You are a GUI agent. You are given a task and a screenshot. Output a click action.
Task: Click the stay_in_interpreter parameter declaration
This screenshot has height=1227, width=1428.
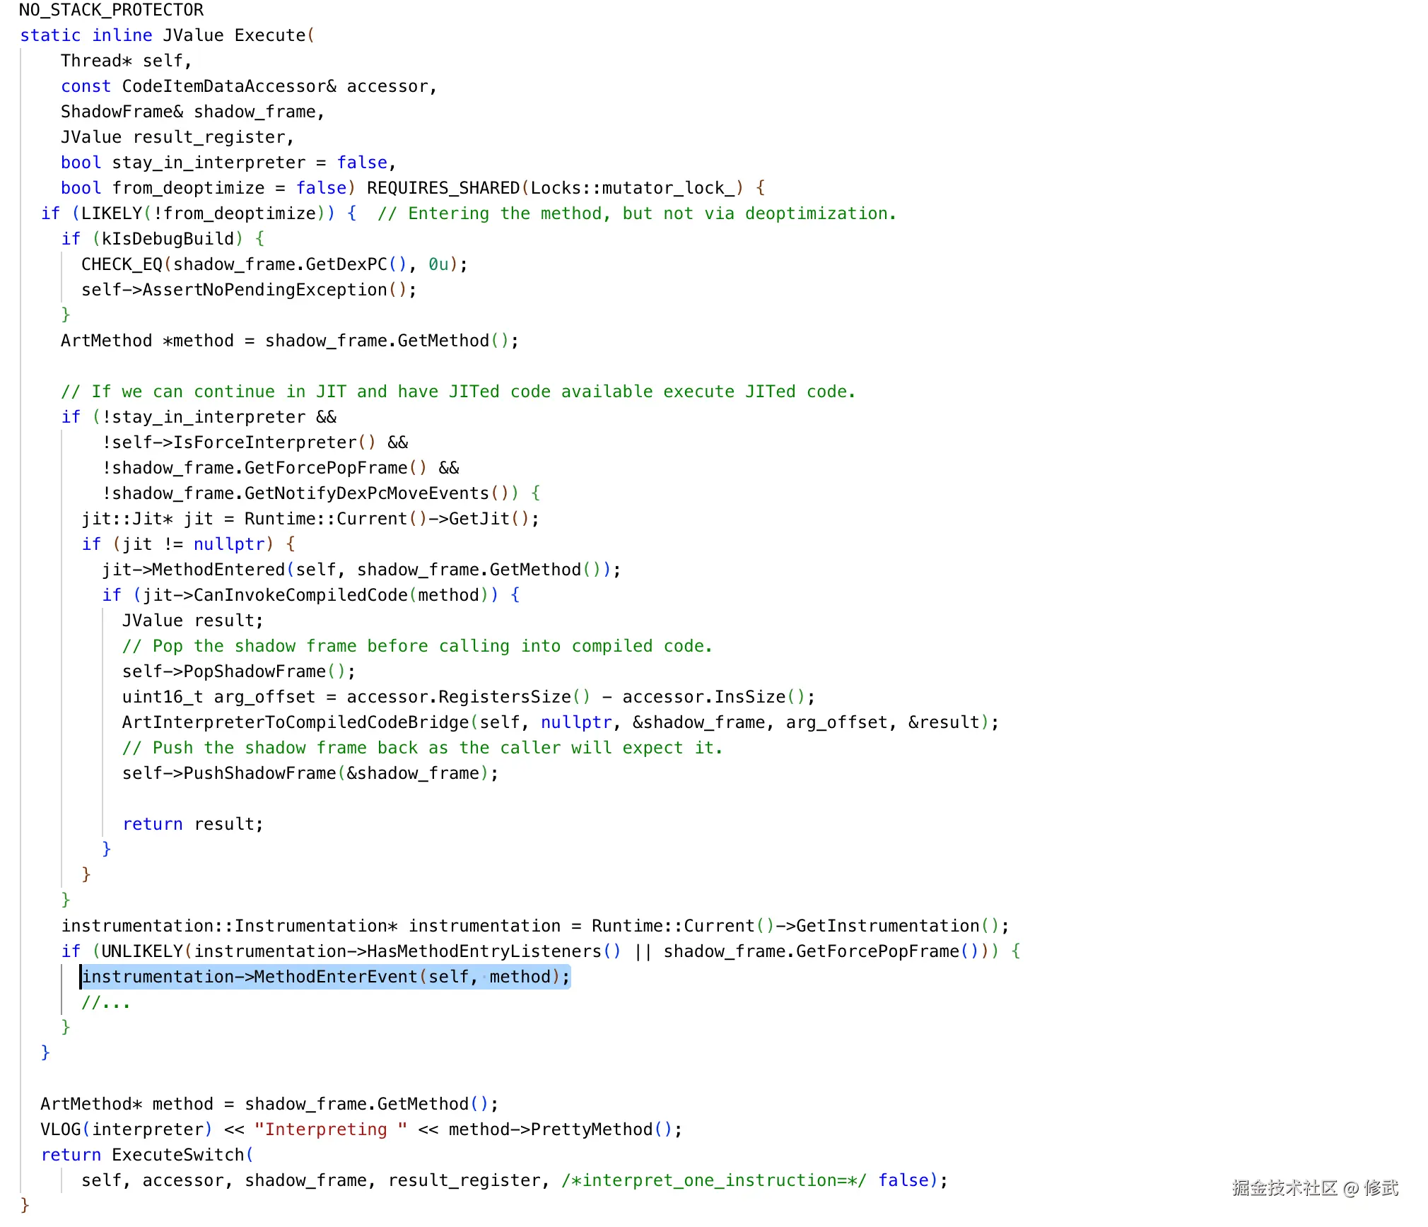(x=209, y=163)
